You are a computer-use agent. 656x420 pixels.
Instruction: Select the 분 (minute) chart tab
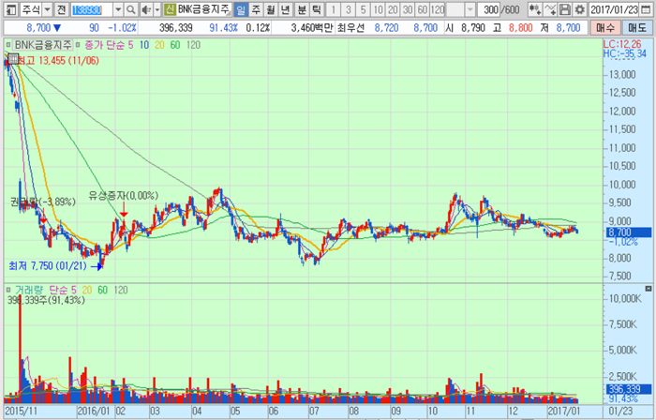click(301, 9)
